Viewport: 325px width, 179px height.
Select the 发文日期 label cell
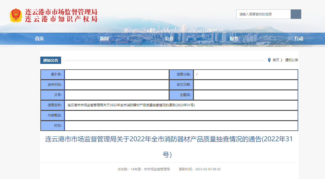(181, 85)
